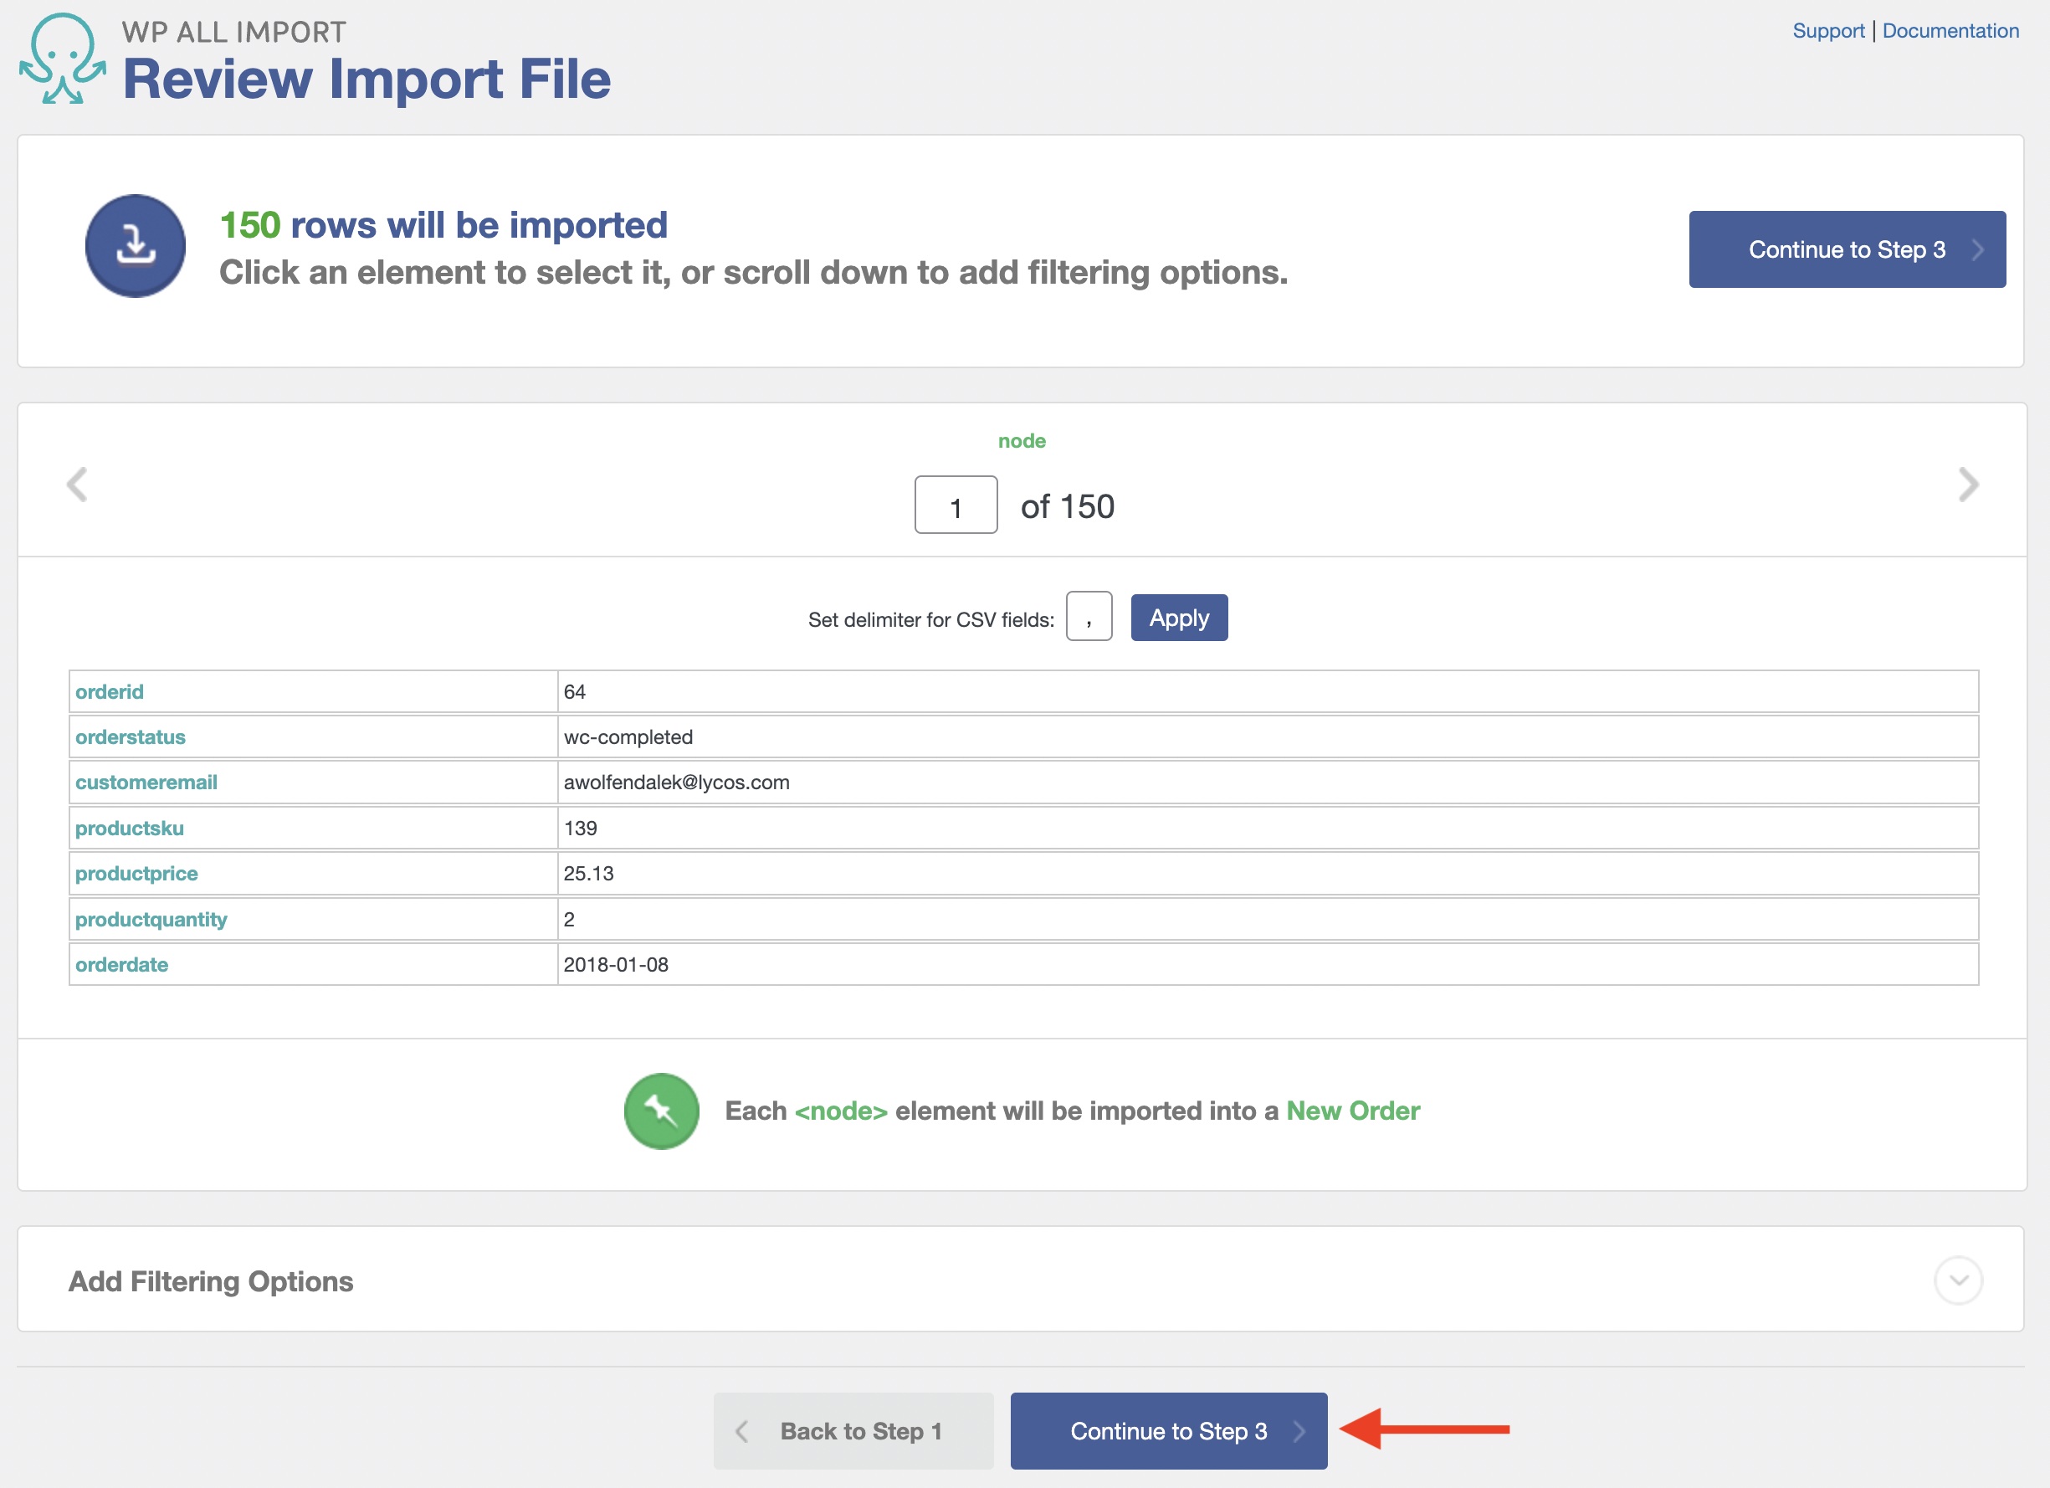The height and width of the screenshot is (1488, 2050).
Task: Click the New Order text
Action: click(x=1353, y=1111)
